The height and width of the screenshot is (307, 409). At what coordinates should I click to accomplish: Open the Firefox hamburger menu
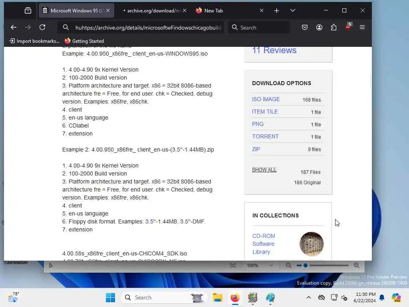(x=362, y=27)
